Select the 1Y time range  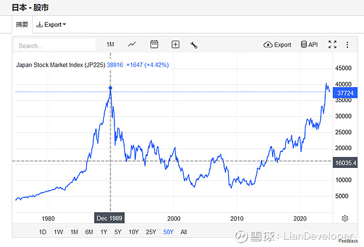(x=104, y=232)
